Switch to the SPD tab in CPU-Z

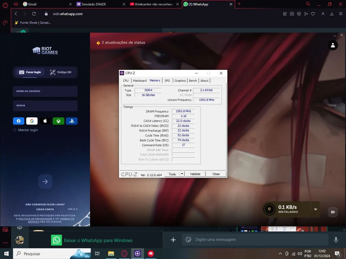[x=167, y=80]
